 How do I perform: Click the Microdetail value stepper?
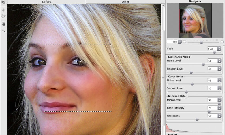pos(220,100)
